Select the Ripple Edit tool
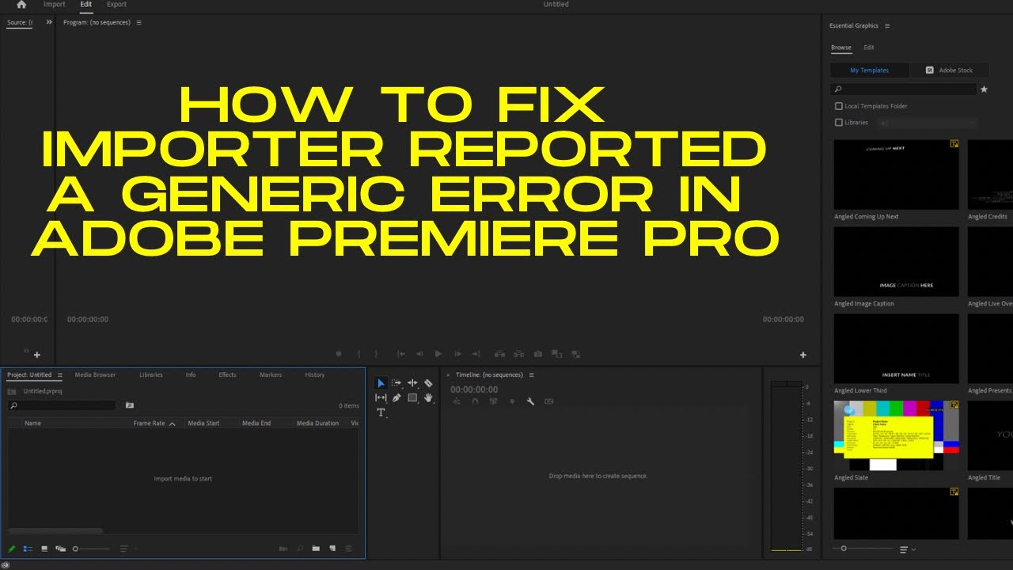Image resolution: width=1013 pixels, height=570 pixels. [x=412, y=383]
